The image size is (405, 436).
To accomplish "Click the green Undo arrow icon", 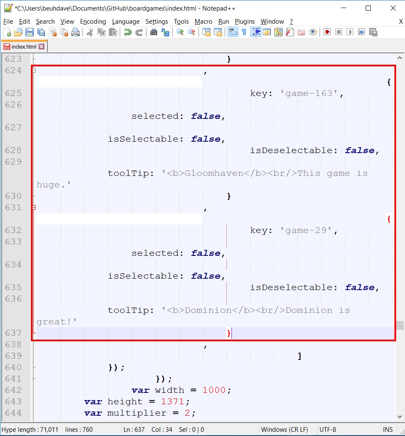I will (127, 32).
